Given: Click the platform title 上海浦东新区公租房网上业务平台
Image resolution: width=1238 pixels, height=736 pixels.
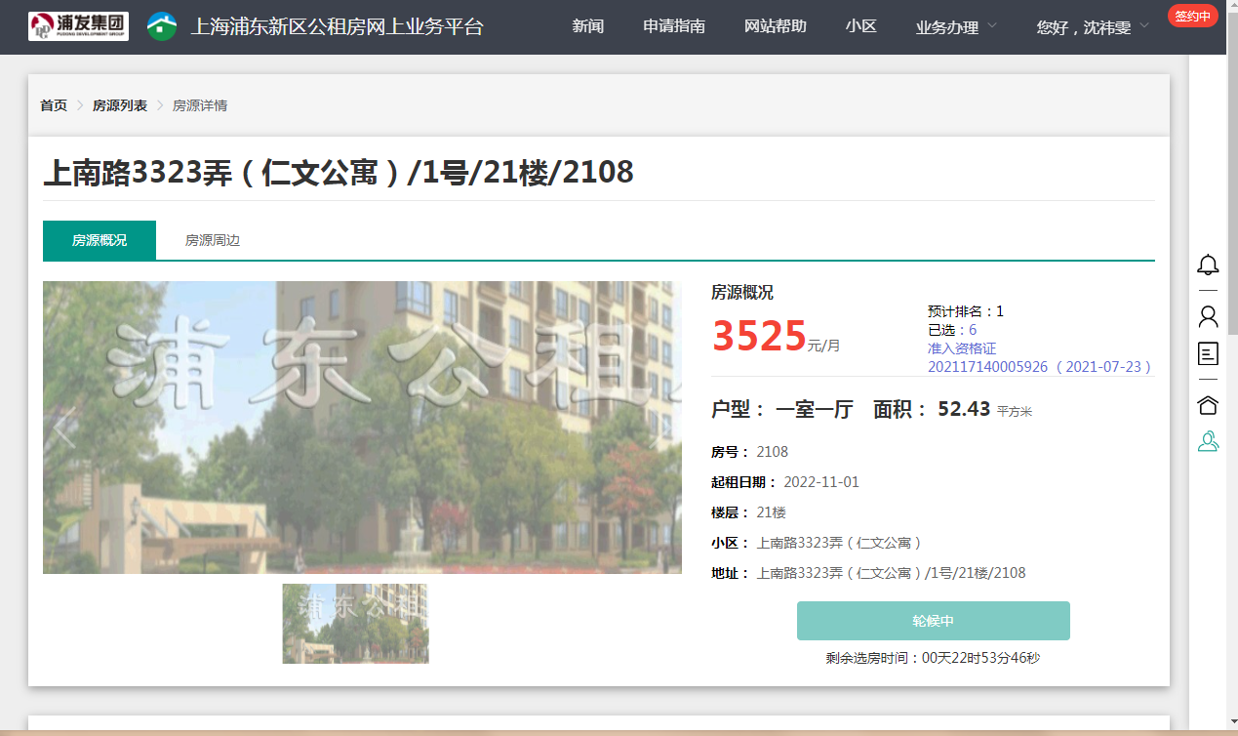Looking at the screenshot, I should click(337, 26).
